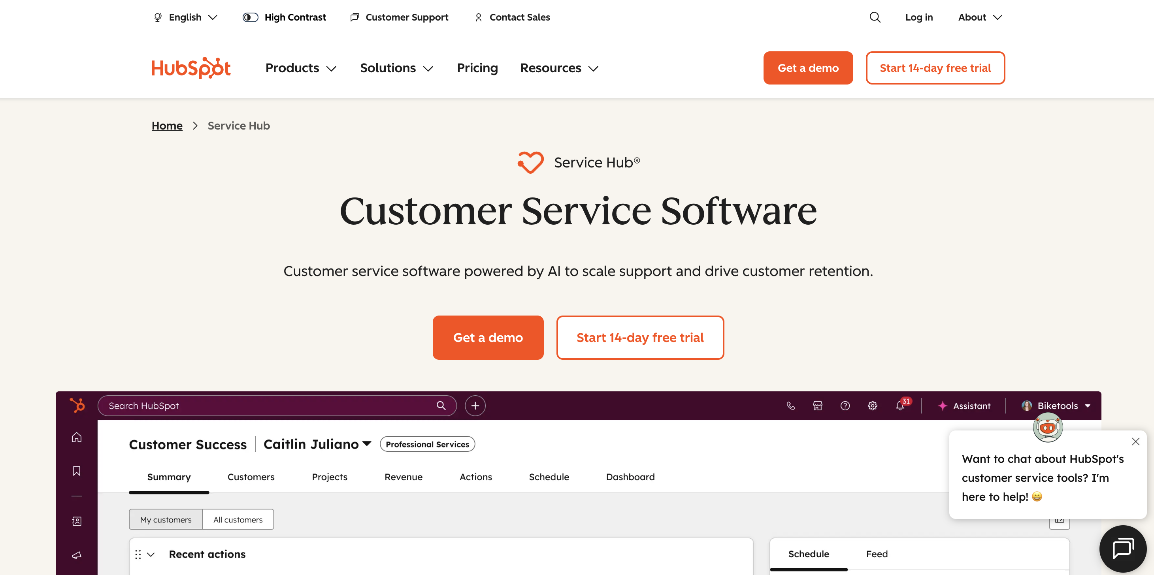Switch to the Summary tab
The image size is (1154, 575).
(169, 477)
